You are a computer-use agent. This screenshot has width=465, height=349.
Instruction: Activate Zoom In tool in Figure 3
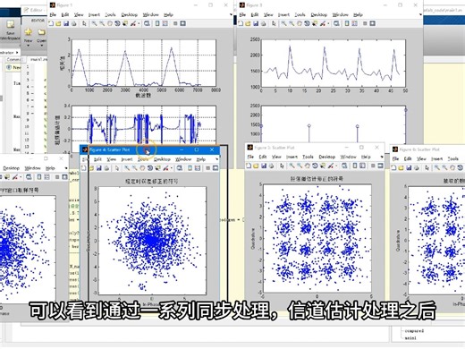click(284, 23)
